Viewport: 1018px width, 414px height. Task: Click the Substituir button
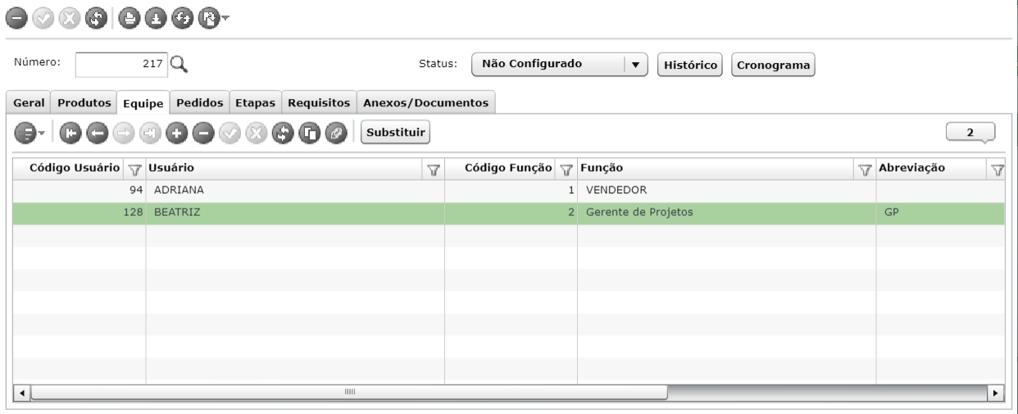click(396, 132)
